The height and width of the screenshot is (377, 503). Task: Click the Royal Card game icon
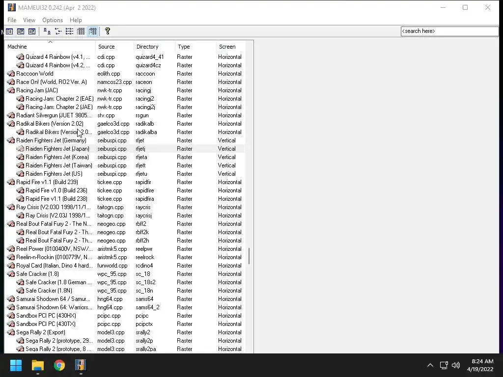(x=11, y=266)
